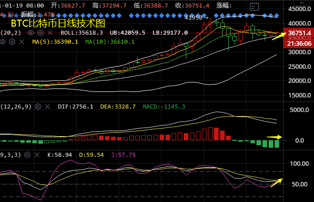Click the 5000.0 MACD axis label
Image resolution: width=314 pixels, height=202 pixels.
[299, 110]
